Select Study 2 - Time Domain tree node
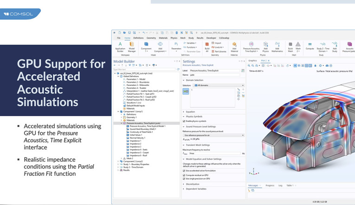Viewport: 355px width, 205px height. click(131, 167)
